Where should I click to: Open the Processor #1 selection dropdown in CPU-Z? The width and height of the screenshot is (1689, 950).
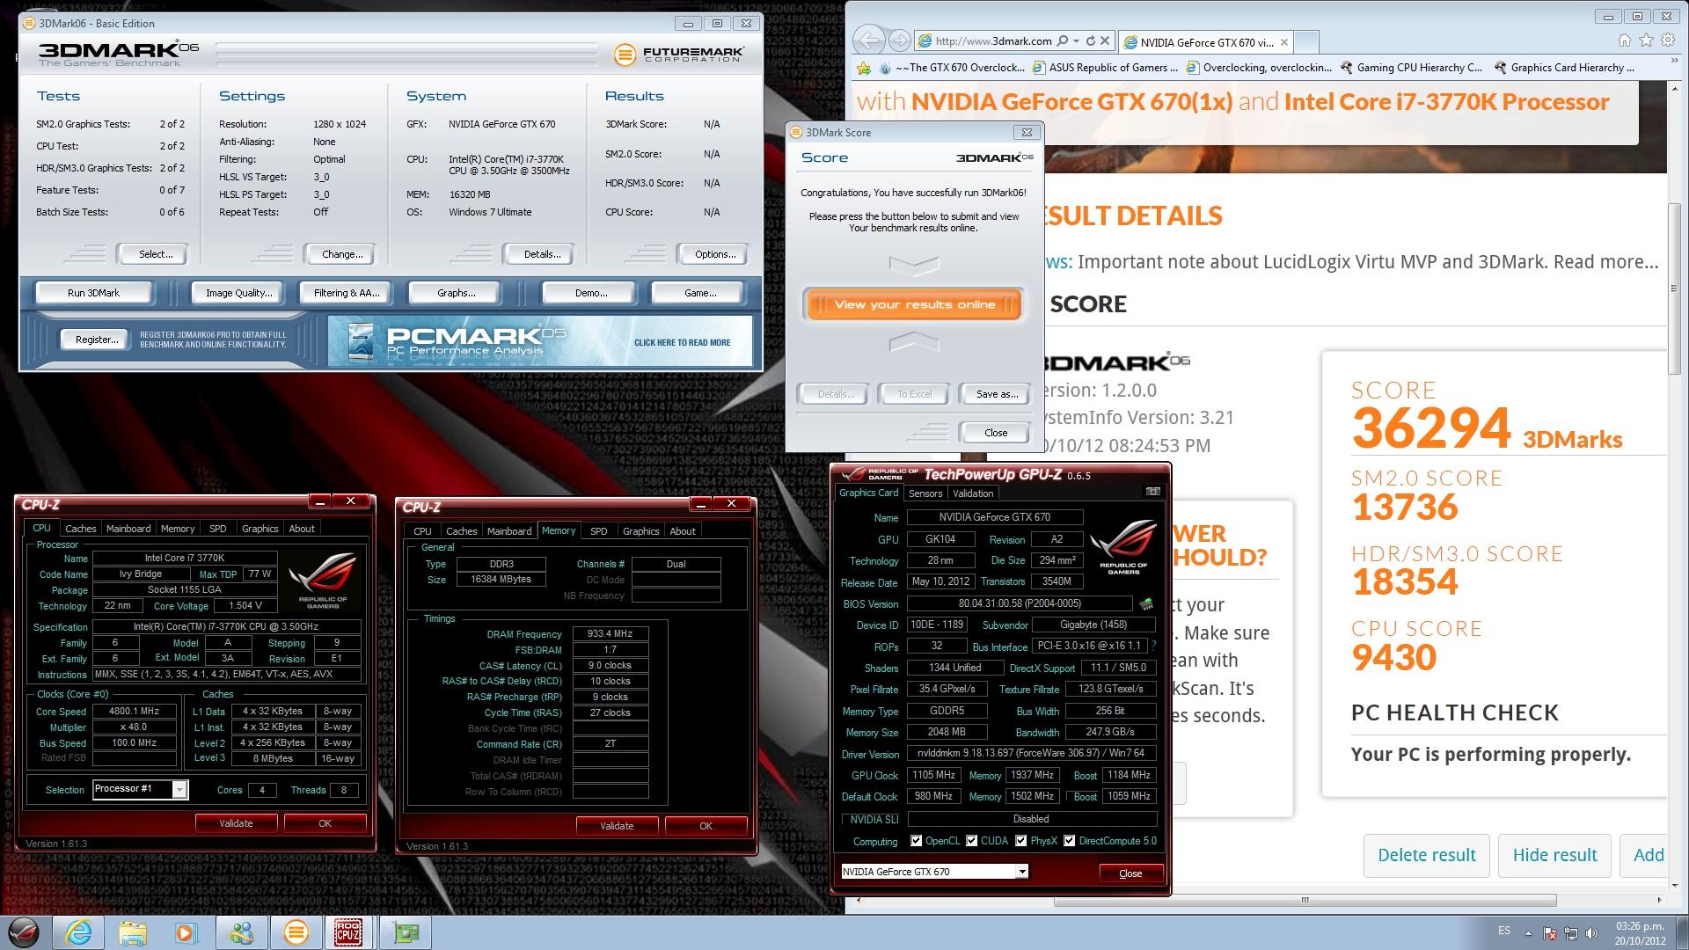tap(179, 789)
